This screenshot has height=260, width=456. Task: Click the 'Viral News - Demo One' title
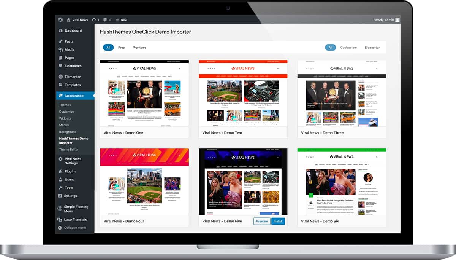(123, 133)
